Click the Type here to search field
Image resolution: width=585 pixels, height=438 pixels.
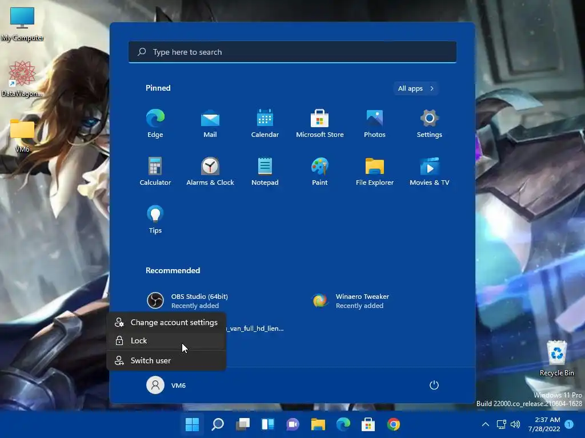(x=292, y=52)
